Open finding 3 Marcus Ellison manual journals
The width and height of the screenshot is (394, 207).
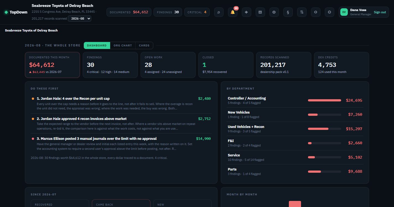coord(121,143)
